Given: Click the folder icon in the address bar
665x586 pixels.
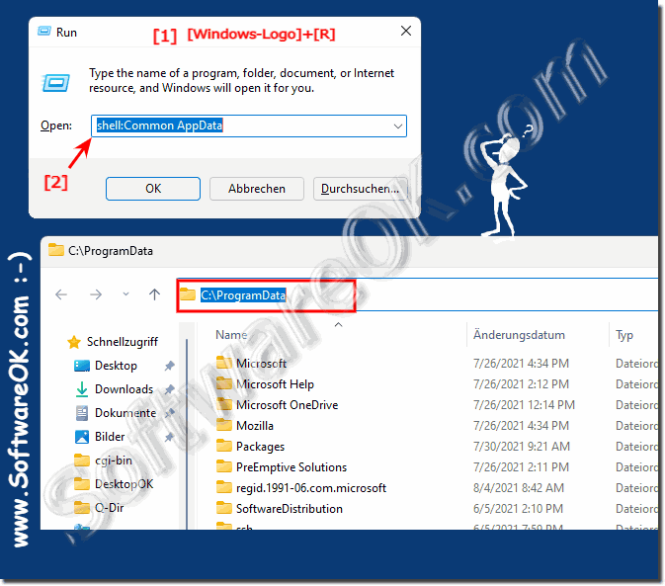Looking at the screenshot, I should (x=188, y=293).
